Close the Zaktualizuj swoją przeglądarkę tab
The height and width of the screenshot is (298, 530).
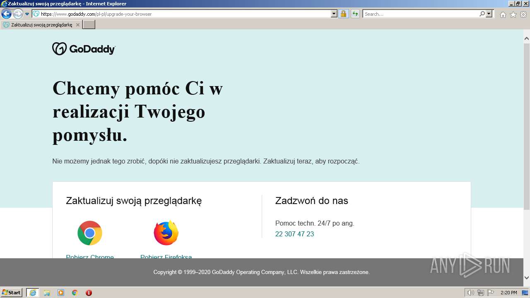tap(78, 25)
